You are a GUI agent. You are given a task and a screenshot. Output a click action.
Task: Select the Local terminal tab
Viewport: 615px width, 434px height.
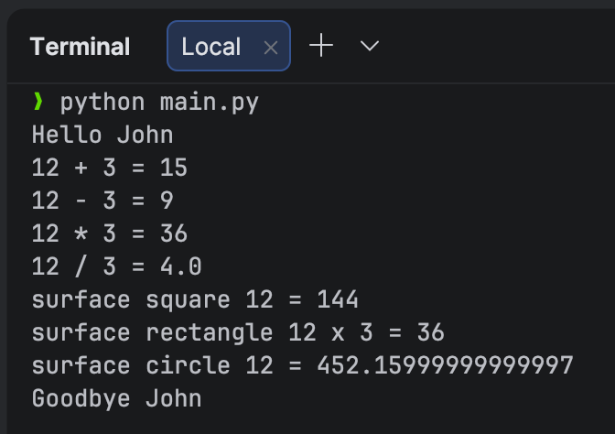pyautogui.click(x=211, y=47)
